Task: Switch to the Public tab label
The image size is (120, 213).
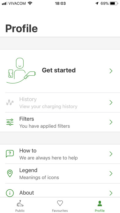Action: click(x=20, y=211)
